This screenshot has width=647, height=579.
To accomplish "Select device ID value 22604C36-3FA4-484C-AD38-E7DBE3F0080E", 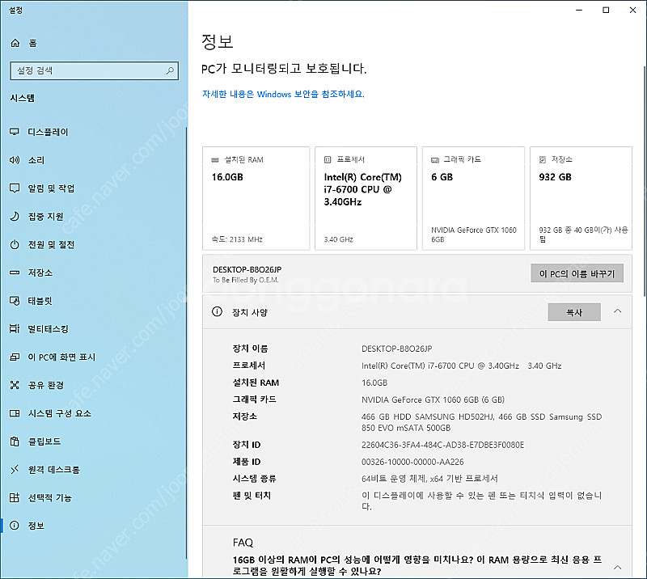I will pyautogui.click(x=442, y=445).
